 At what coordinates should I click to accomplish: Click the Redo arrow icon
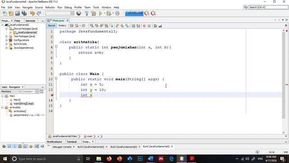(39, 13)
